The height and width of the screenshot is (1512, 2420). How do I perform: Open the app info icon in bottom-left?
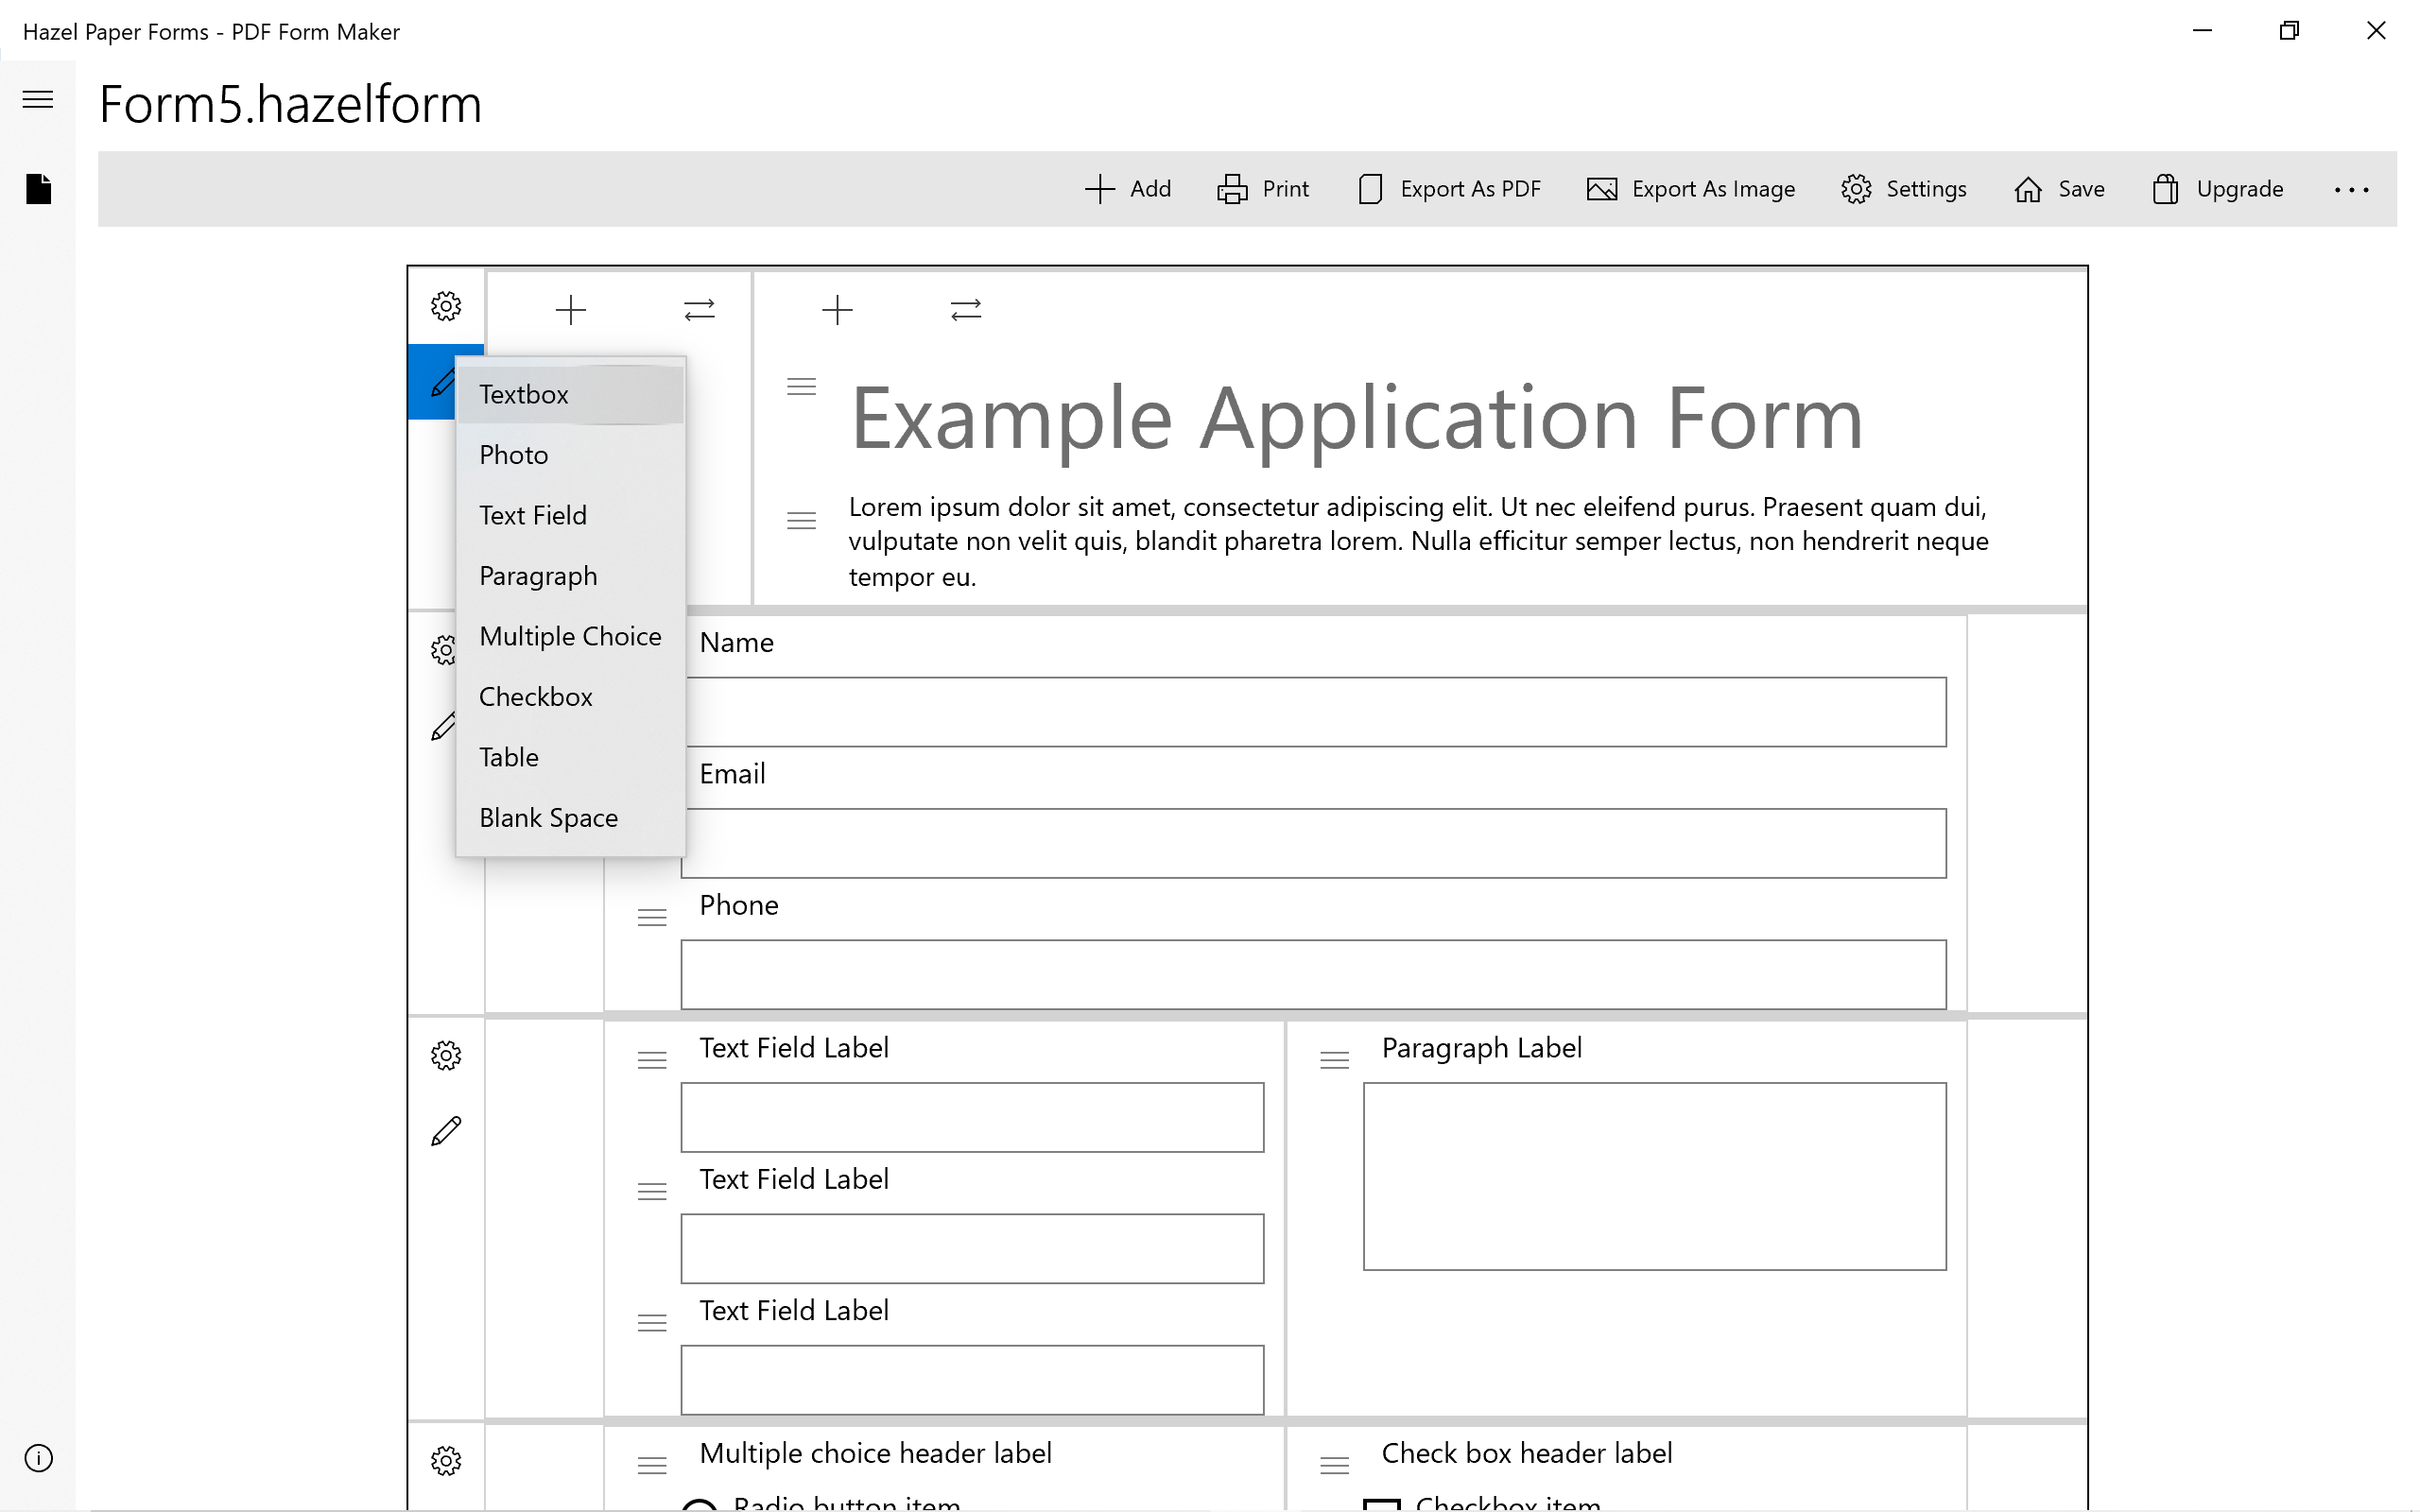click(38, 1458)
